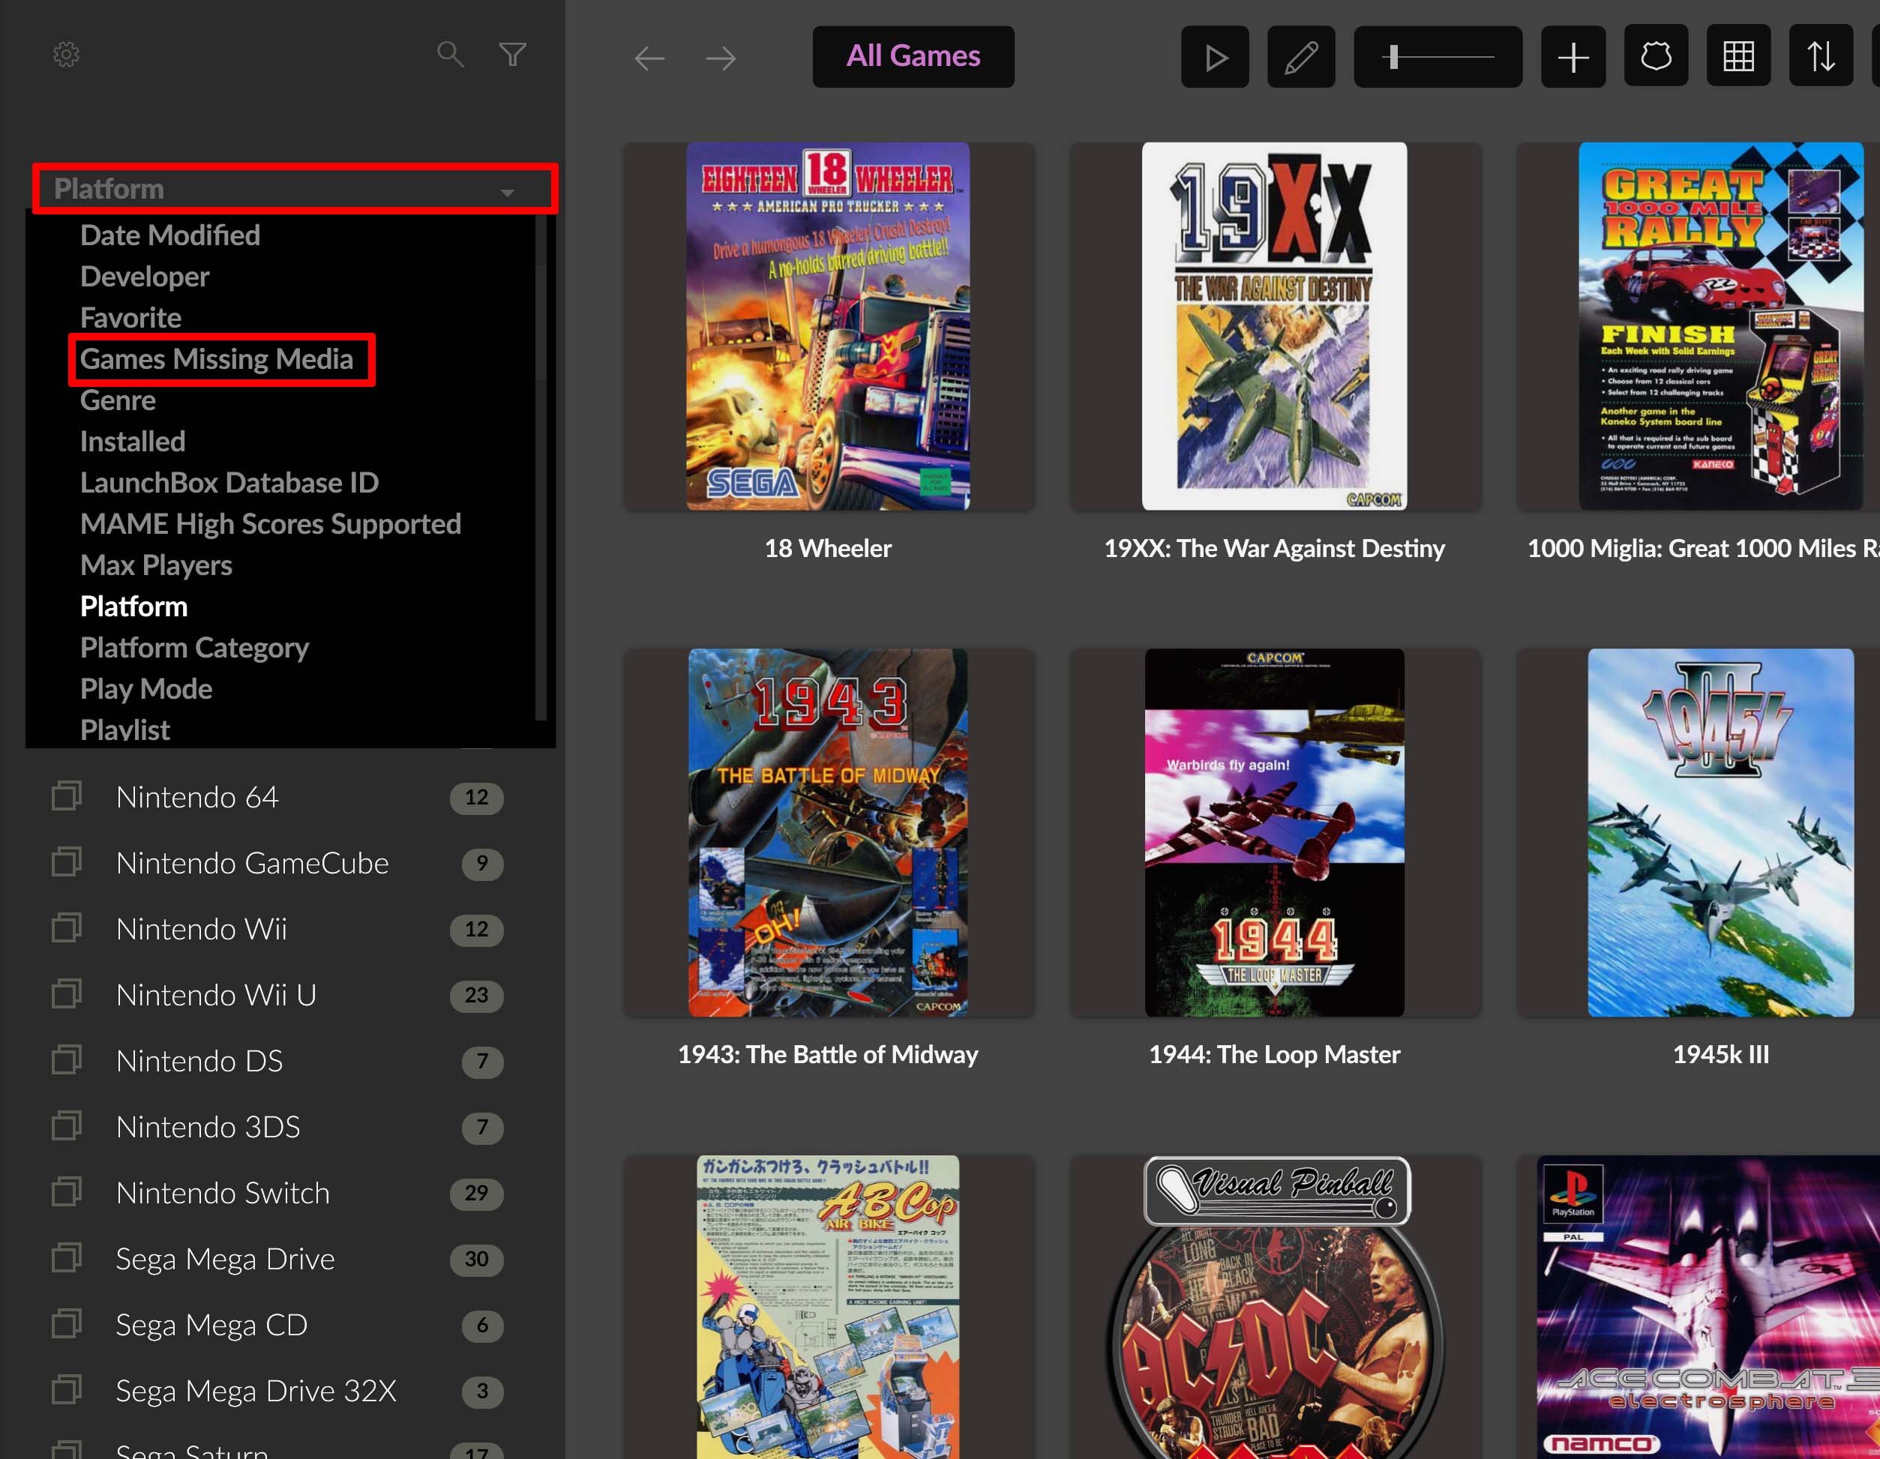This screenshot has height=1459, width=1880.
Task: Select Favorite in dropdown list
Action: point(130,318)
